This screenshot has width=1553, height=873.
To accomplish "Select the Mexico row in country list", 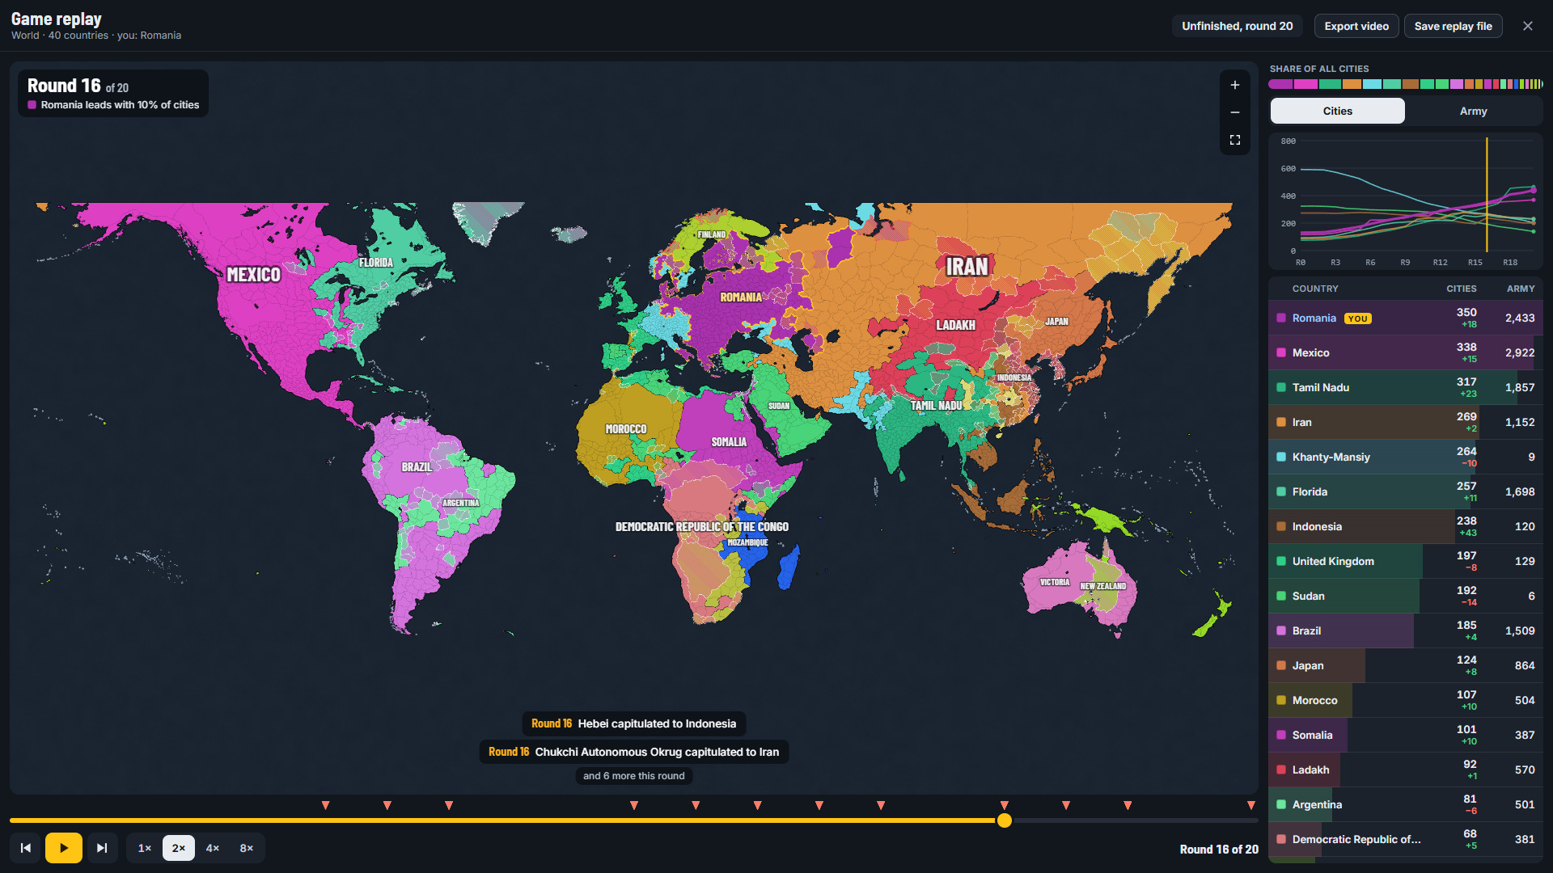I will 1406,352.
